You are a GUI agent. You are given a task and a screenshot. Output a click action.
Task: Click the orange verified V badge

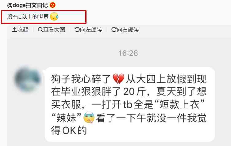tap(52, 5)
